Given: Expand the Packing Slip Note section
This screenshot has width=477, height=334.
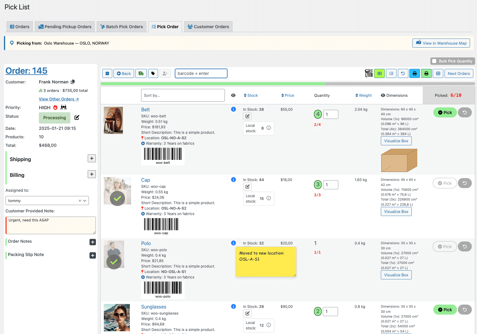Looking at the screenshot, I should click(x=93, y=255).
